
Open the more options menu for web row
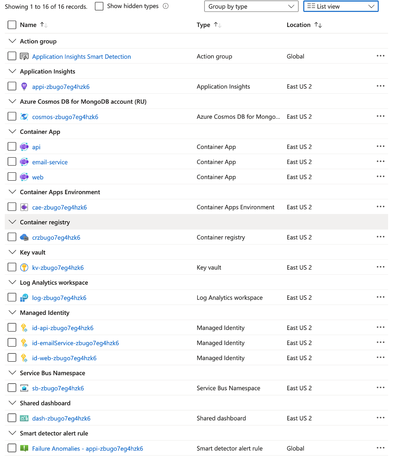(x=380, y=177)
